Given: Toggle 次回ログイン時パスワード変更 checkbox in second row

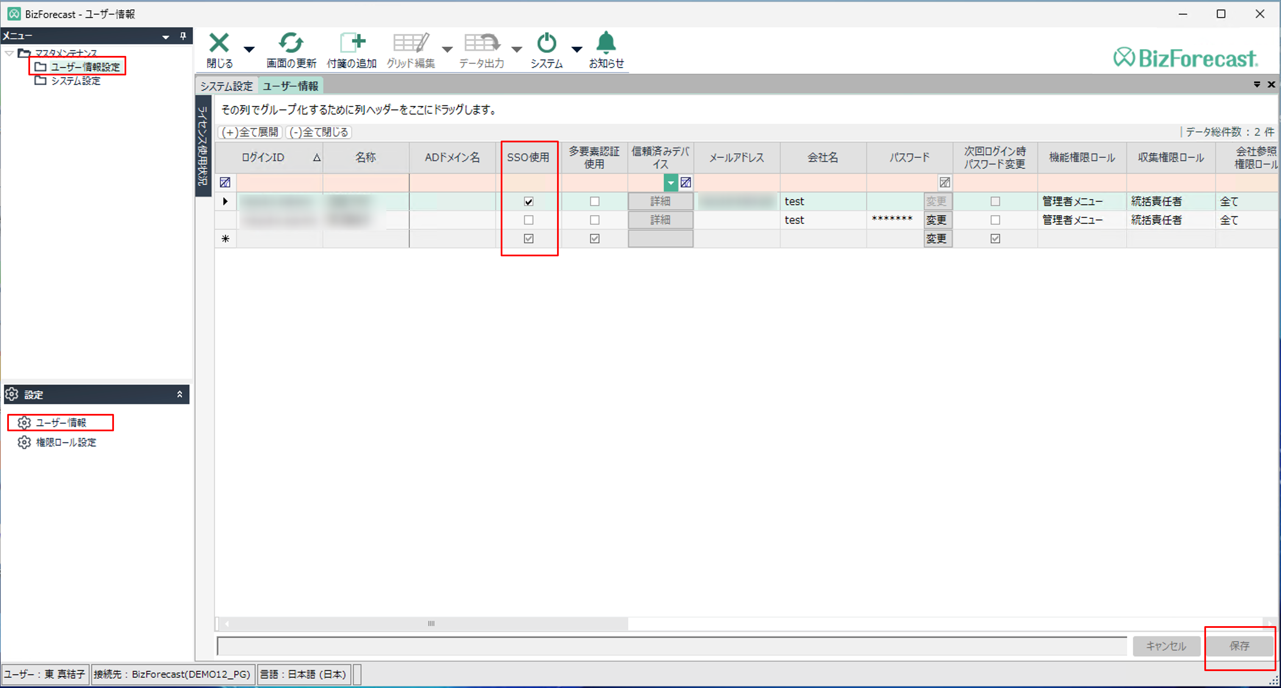Looking at the screenshot, I should point(995,220).
